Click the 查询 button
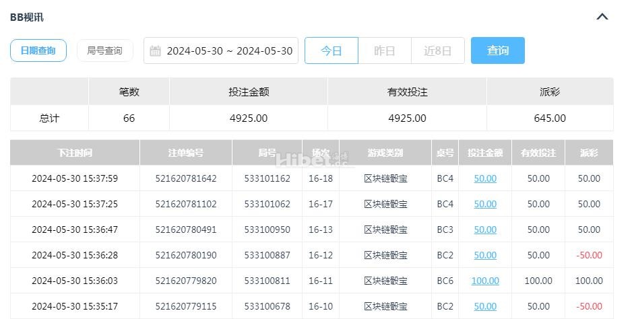The height and width of the screenshot is (319, 632). [x=498, y=50]
